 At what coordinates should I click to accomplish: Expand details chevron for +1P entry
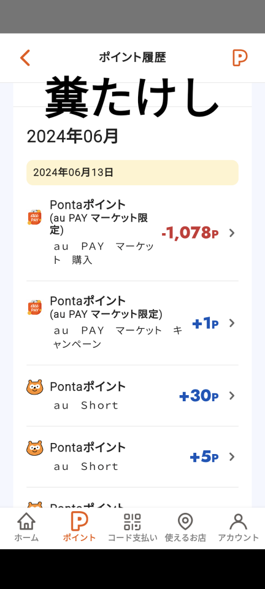[232, 323]
